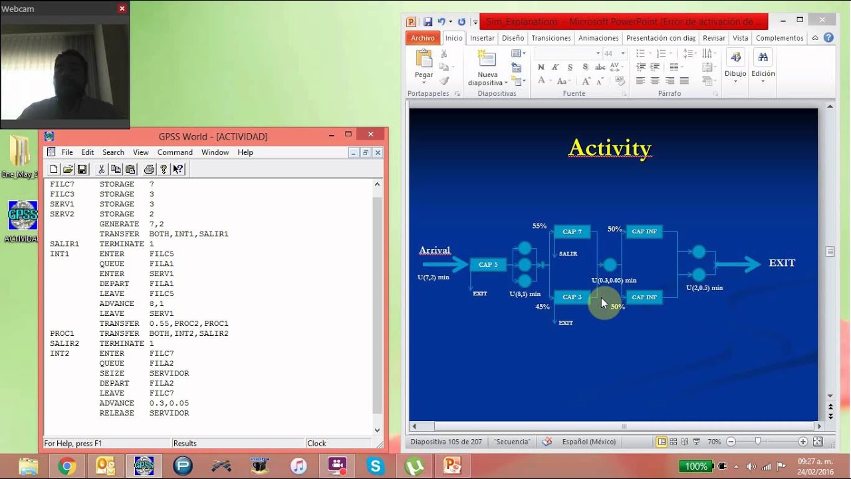Image resolution: width=851 pixels, height=479 pixels.
Task: Open the File menu in GPSS World
Action: [67, 152]
